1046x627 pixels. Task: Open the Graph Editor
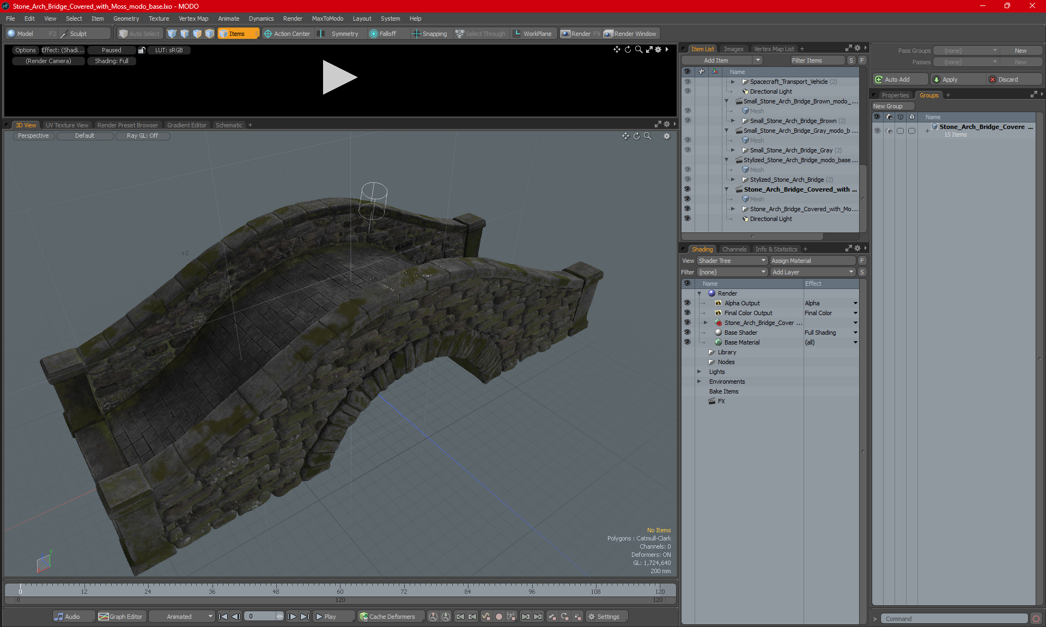point(120,617)
